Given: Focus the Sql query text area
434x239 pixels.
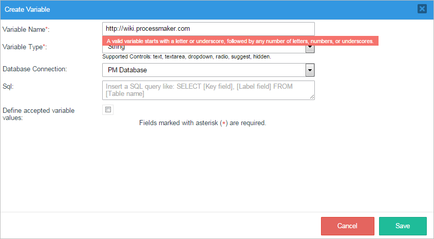Looking at the screenshot, I should click(208, 90).
